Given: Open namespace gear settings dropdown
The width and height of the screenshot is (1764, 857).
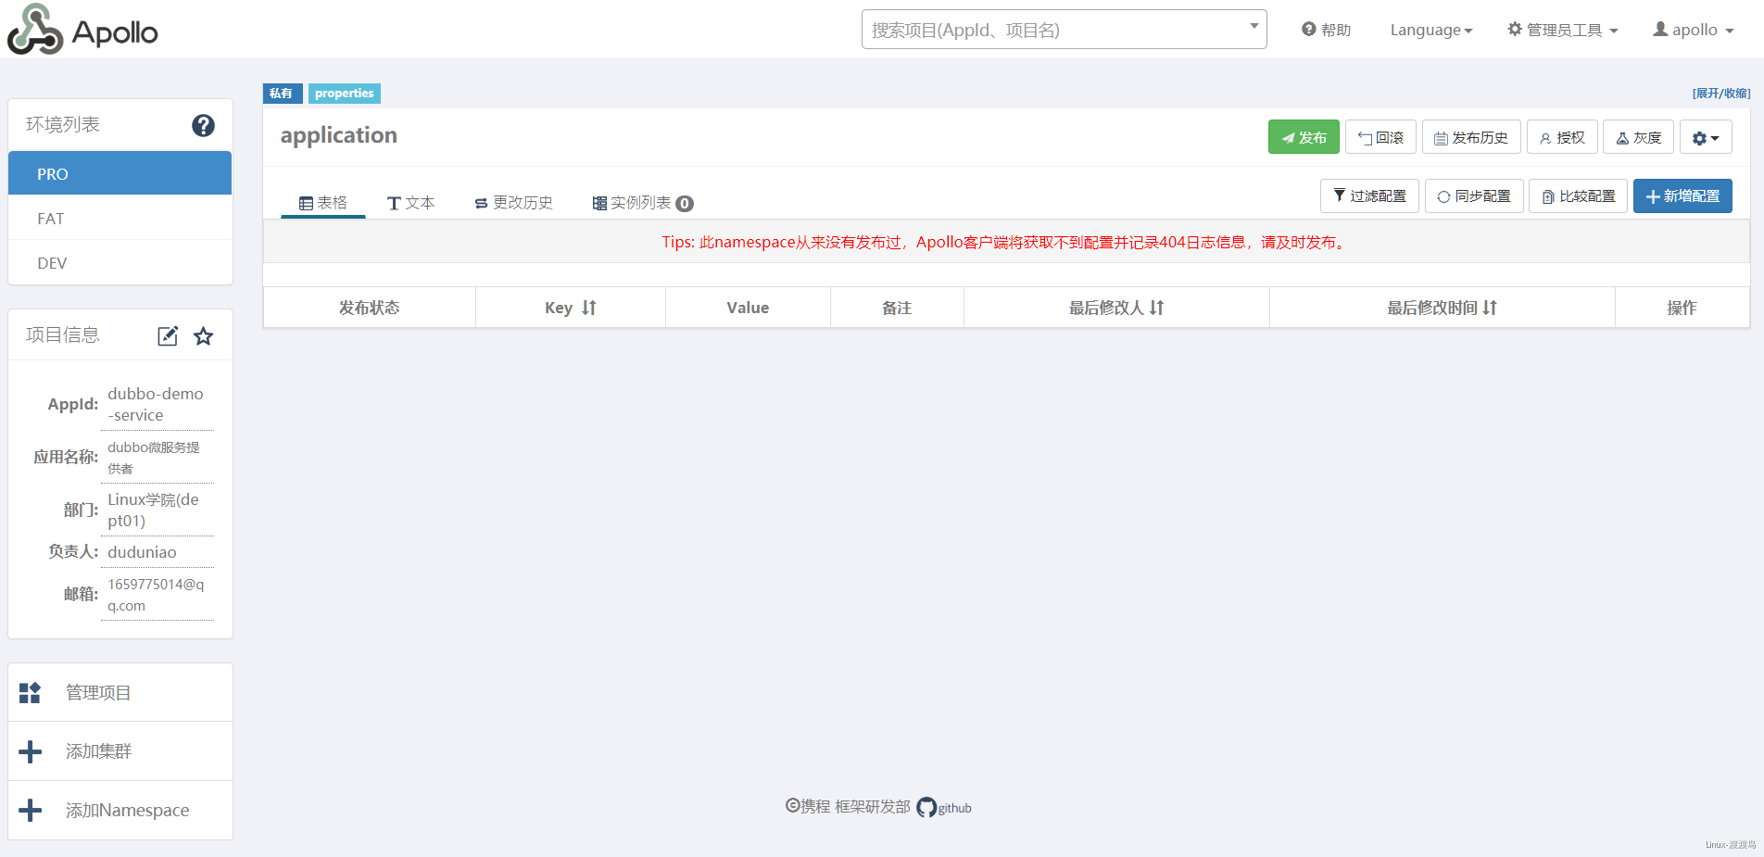Looking at the screenshot, I should coord(1706,138).
